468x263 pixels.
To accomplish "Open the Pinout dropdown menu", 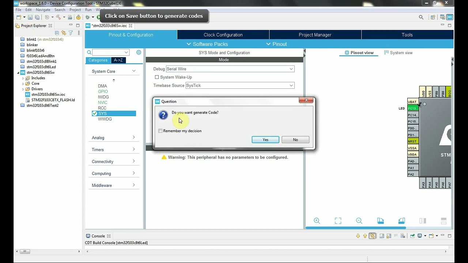I will pyautogui.click(x=276, y=44).
